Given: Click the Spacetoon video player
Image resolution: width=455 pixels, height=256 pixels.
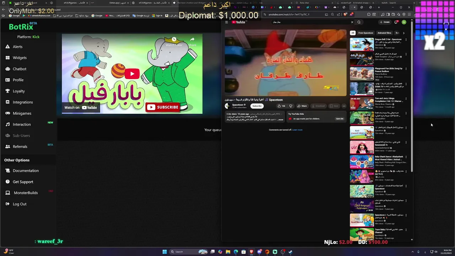Looking at the screenshot, I should [285, 63].
